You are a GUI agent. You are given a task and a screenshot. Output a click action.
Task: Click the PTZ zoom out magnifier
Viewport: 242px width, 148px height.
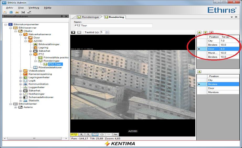[88, 134]
